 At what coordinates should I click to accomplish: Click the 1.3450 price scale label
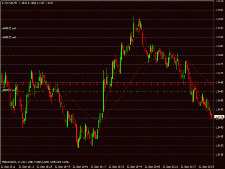pyautogui.click(x=219, y=110)
